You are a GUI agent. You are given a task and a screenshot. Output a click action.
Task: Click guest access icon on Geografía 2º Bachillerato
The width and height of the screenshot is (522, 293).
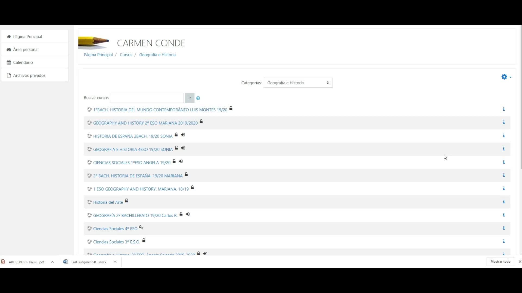188,214
